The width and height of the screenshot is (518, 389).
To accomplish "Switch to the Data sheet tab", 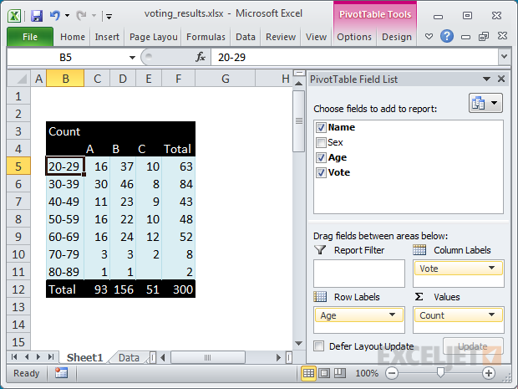I will 129,357.
